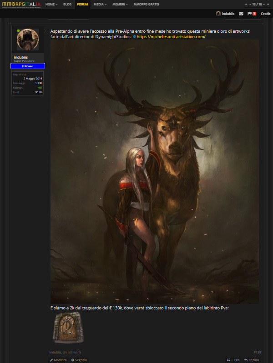Click + Cita to multi-quote
The image size is (273, 363).
click(233, 360)
